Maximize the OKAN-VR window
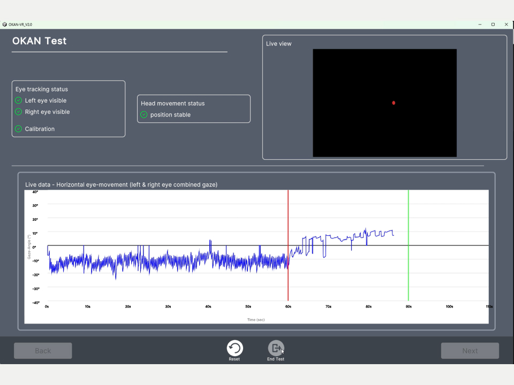514x385 pixels. (x=493, y=24)
